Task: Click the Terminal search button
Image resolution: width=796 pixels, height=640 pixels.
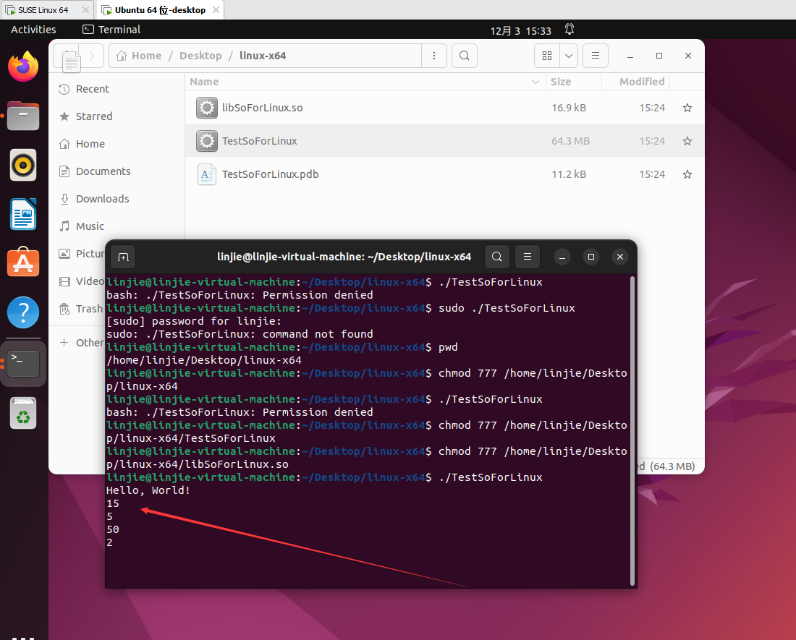Action: tap(497, 257)
